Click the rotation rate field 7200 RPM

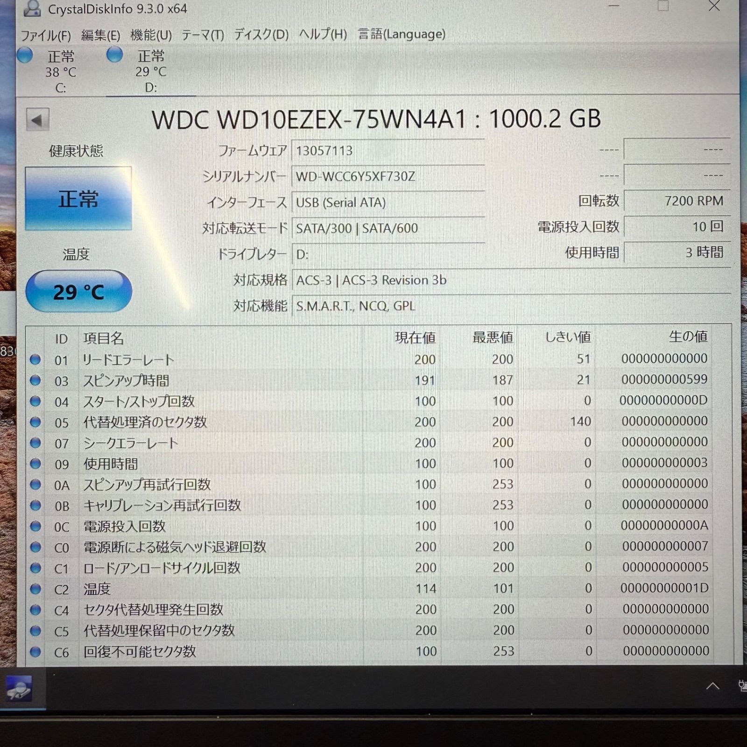[x=677, y=201]
